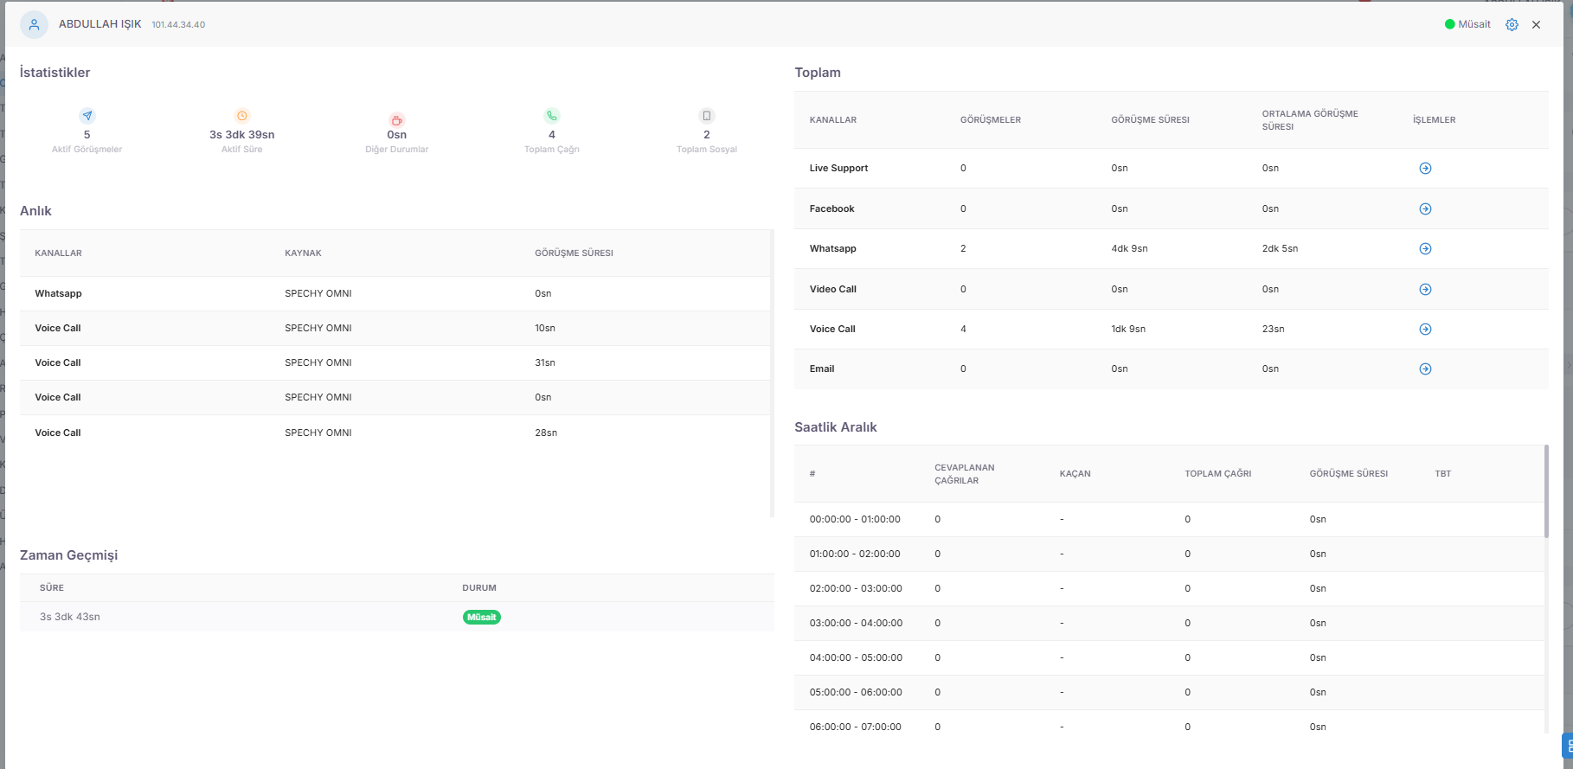Image resolution: width=1573 pixels, height=769 pixels.
Task: Click the GÖRÜŞMELER column header in Toplam
Action: (991, 120)
